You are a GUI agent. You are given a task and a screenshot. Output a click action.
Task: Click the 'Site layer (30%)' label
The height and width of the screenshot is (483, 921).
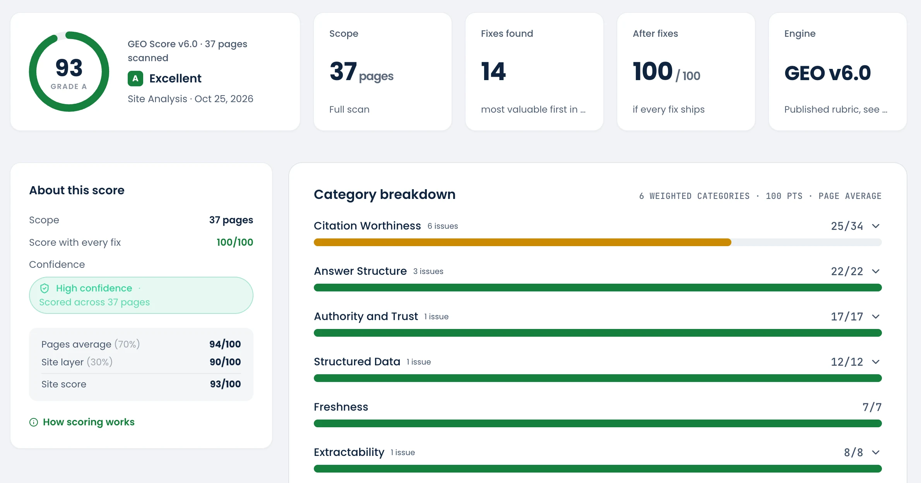pos(77,362)
